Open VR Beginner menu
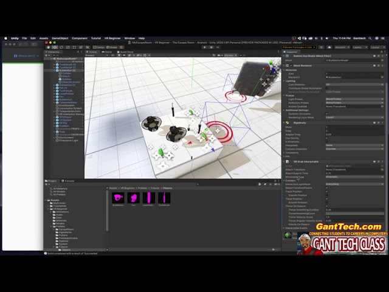 point(112,38)
